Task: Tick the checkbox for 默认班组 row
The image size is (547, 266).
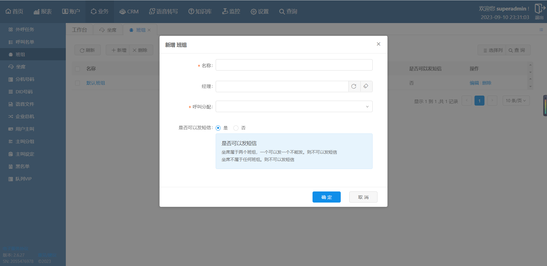Action: coord(77,83)
